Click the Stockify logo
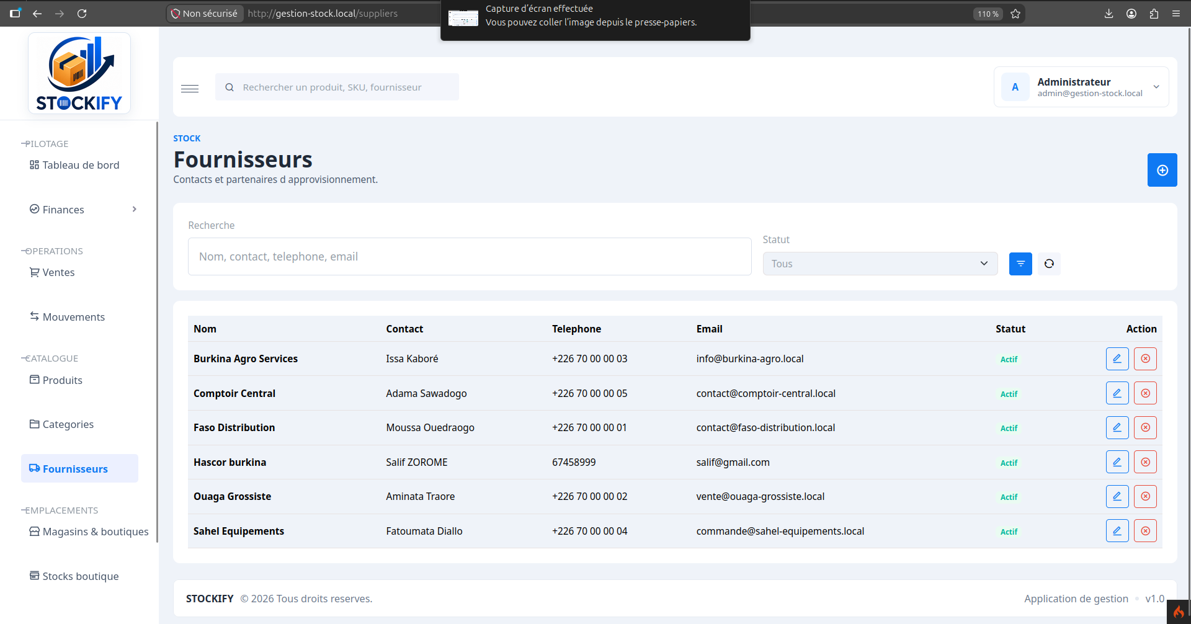This screenshot has width=1191, height=624. tap(79, 73)
